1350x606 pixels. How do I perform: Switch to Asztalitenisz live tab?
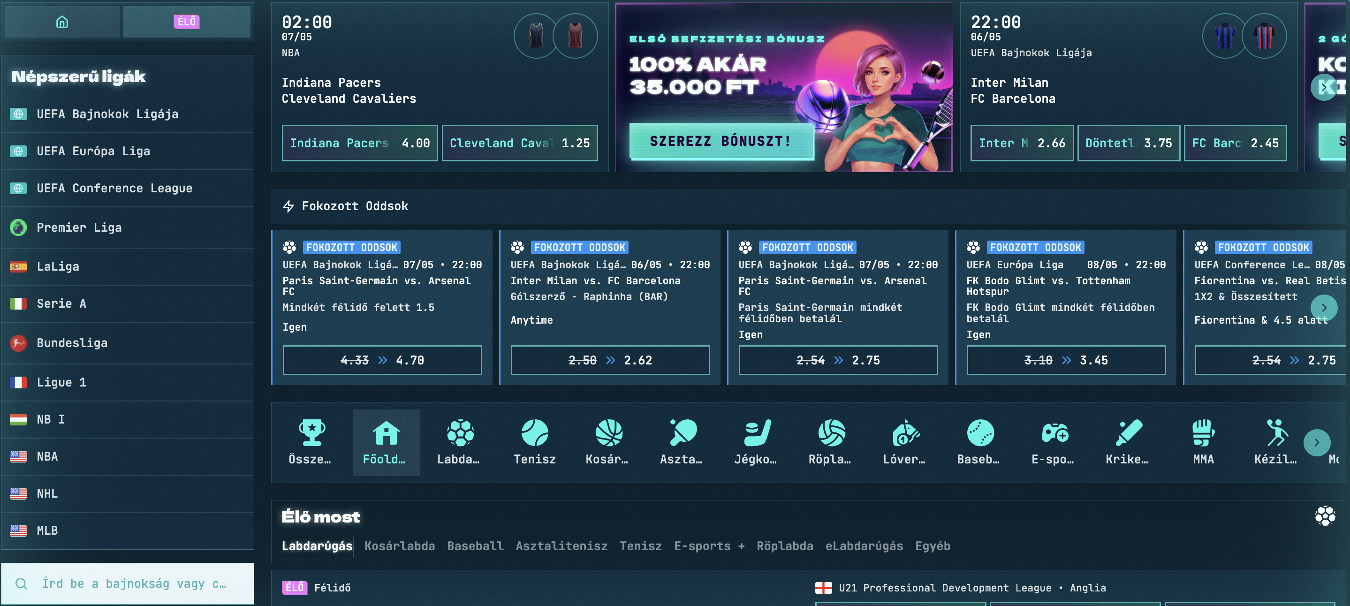click(561, 546)
